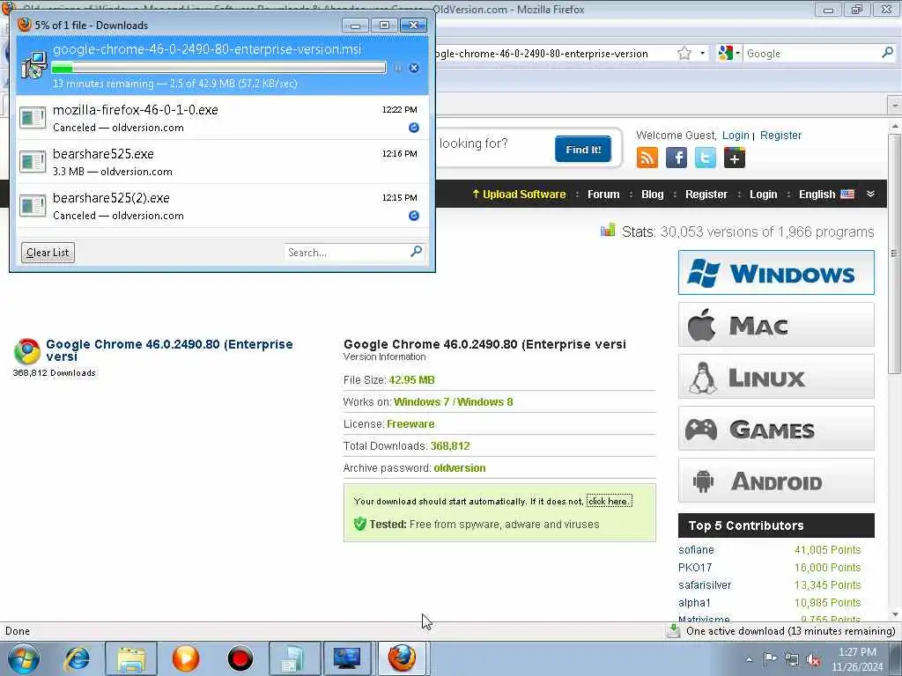This screenshot has height=676, width=902.
Task: Click Upload Software in nav bar
Action: [519, 195]
